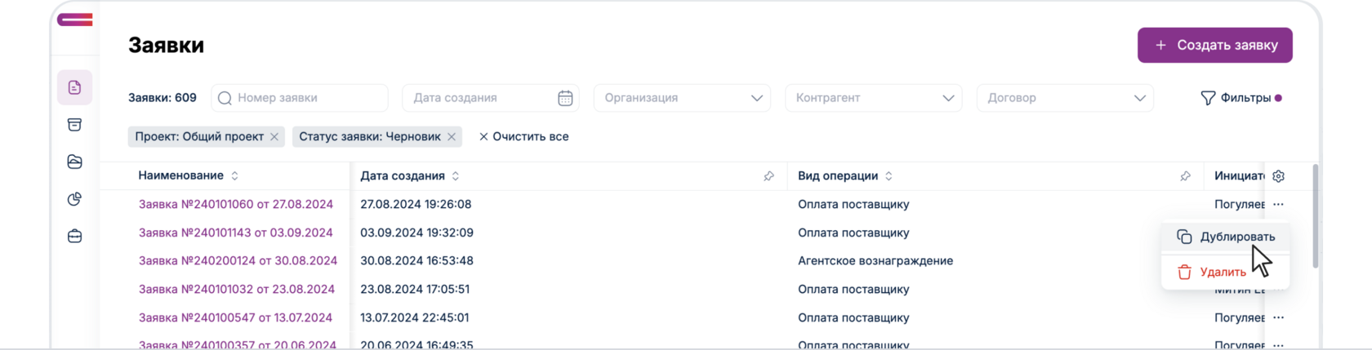Viewport: 1372px width, 350px height.
Task: Click the calendar icon in Дата создания
Action: tap(565, 98)
